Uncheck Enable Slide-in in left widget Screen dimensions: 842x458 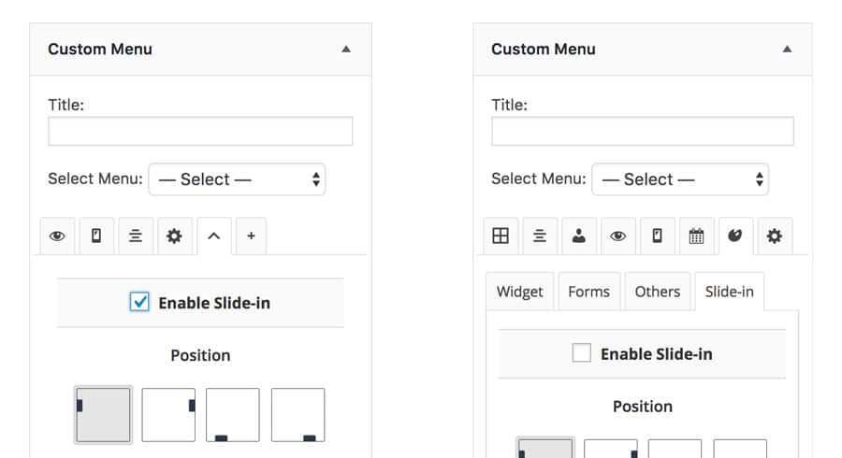[x=139, y=302]
